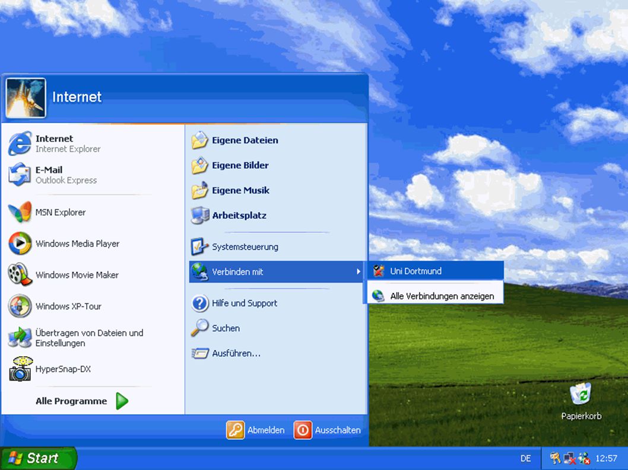
Task: Start Windows Media Player
Action: (x=92, y=244)
